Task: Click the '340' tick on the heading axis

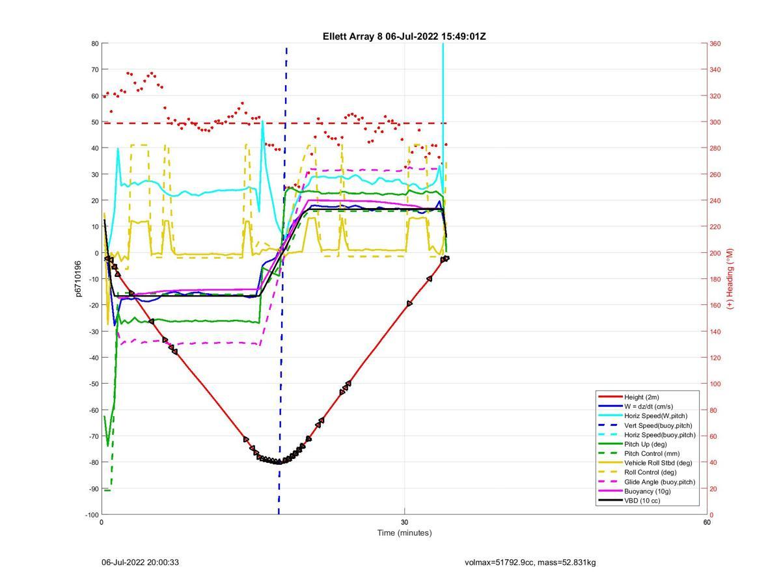Action: pos(715,70)
